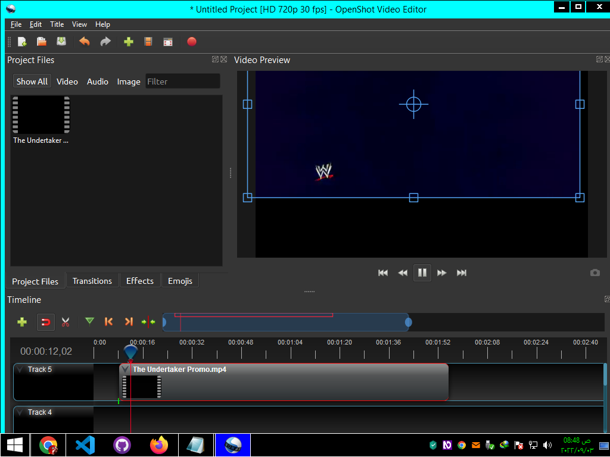
Task: Click the timeline vertical scrollbar
Action: (x=605, y=375)
